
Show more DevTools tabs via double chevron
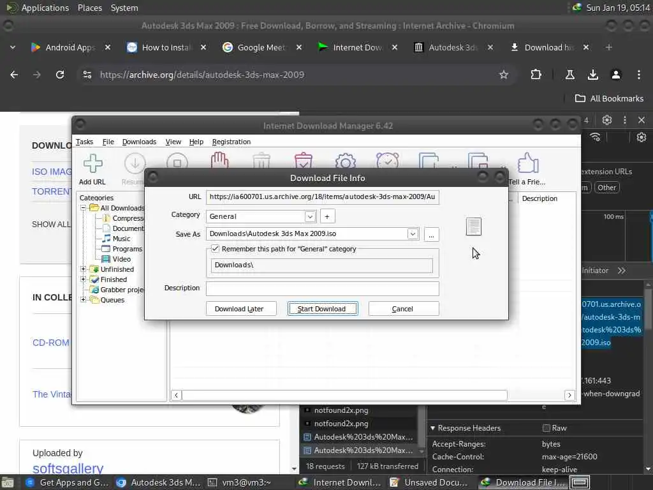(x=622, y=271)
